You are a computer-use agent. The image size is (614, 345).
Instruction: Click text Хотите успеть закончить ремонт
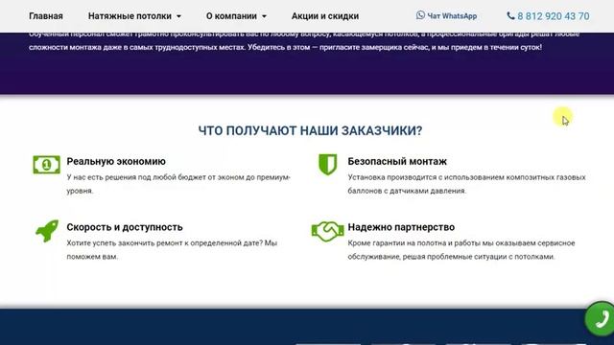click(x=172, y=249)
